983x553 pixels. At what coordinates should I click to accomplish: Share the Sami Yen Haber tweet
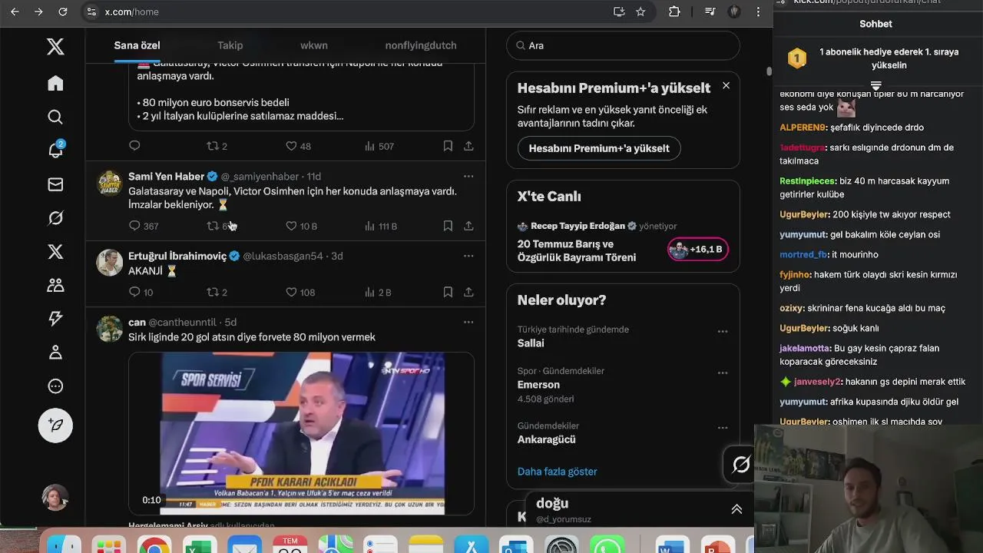point(468,226)
